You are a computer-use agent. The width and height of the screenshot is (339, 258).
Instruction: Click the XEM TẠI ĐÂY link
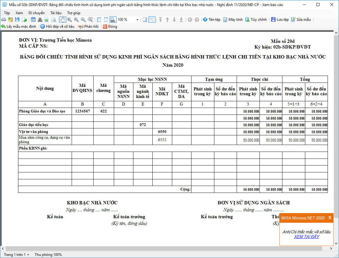tap(306, 237)
